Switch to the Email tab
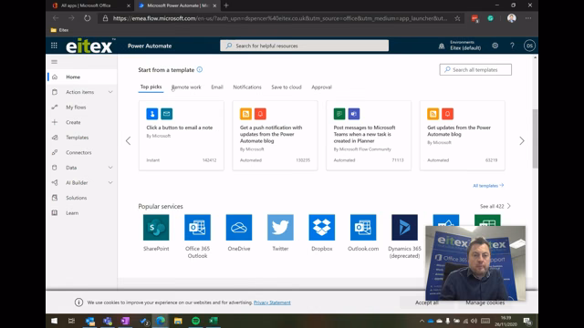This screenshot has height=328, width=584. tap(217, 87)
